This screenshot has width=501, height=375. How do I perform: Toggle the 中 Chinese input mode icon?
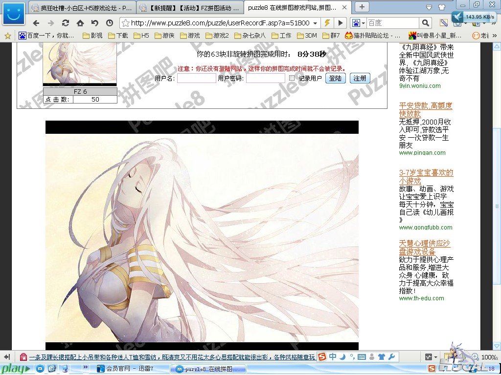(333, 357)
